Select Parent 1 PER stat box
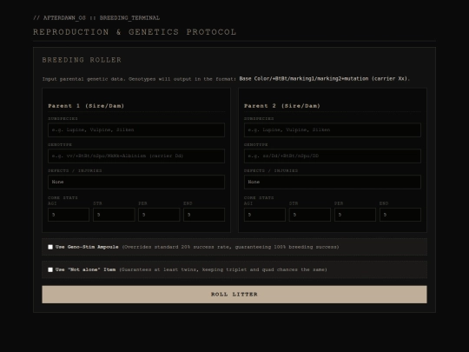The image size is (469, 352). pos(159,215)
